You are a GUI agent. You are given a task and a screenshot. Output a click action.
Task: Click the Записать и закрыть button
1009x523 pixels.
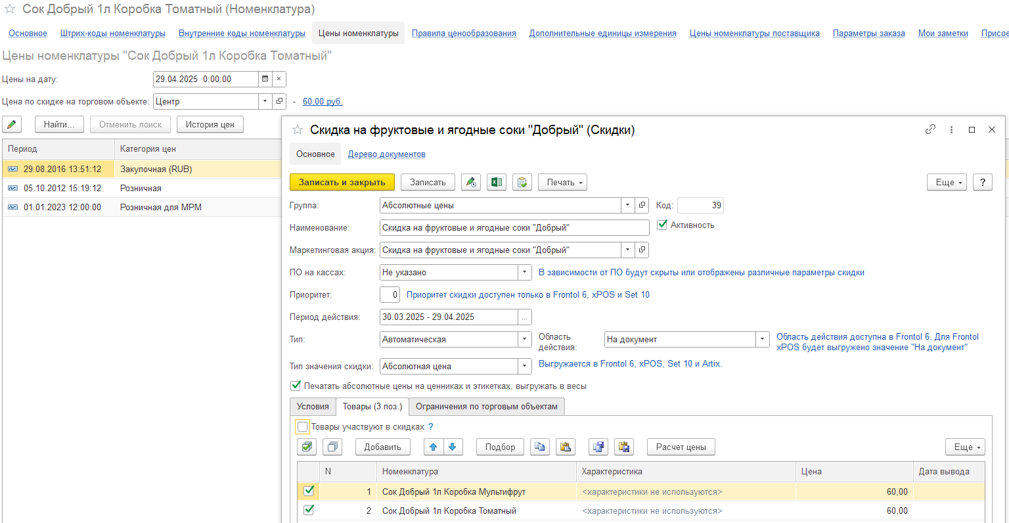[x=342, y=182]
